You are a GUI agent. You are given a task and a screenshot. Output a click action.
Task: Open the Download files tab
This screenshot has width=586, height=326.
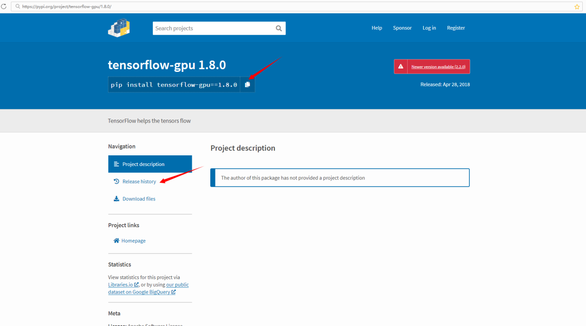pos(139,199)
